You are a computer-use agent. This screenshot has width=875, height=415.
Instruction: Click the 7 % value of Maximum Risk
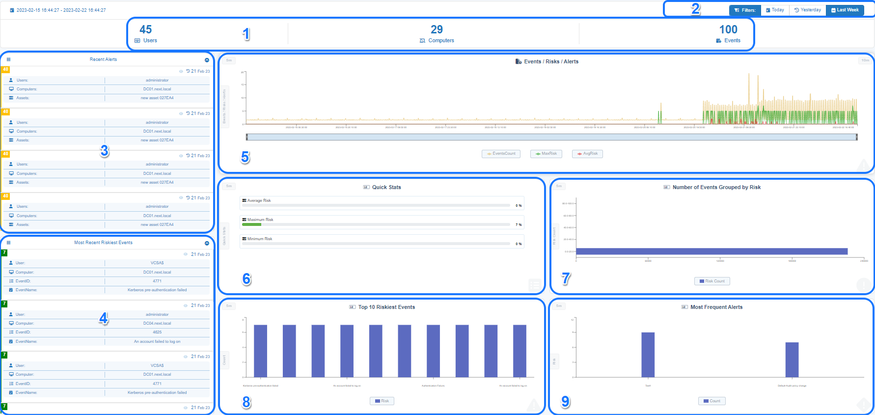click(519, 224)
